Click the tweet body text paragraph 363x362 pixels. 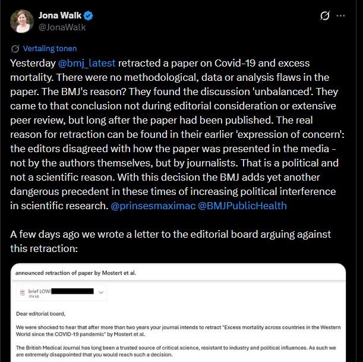[177, 134]
